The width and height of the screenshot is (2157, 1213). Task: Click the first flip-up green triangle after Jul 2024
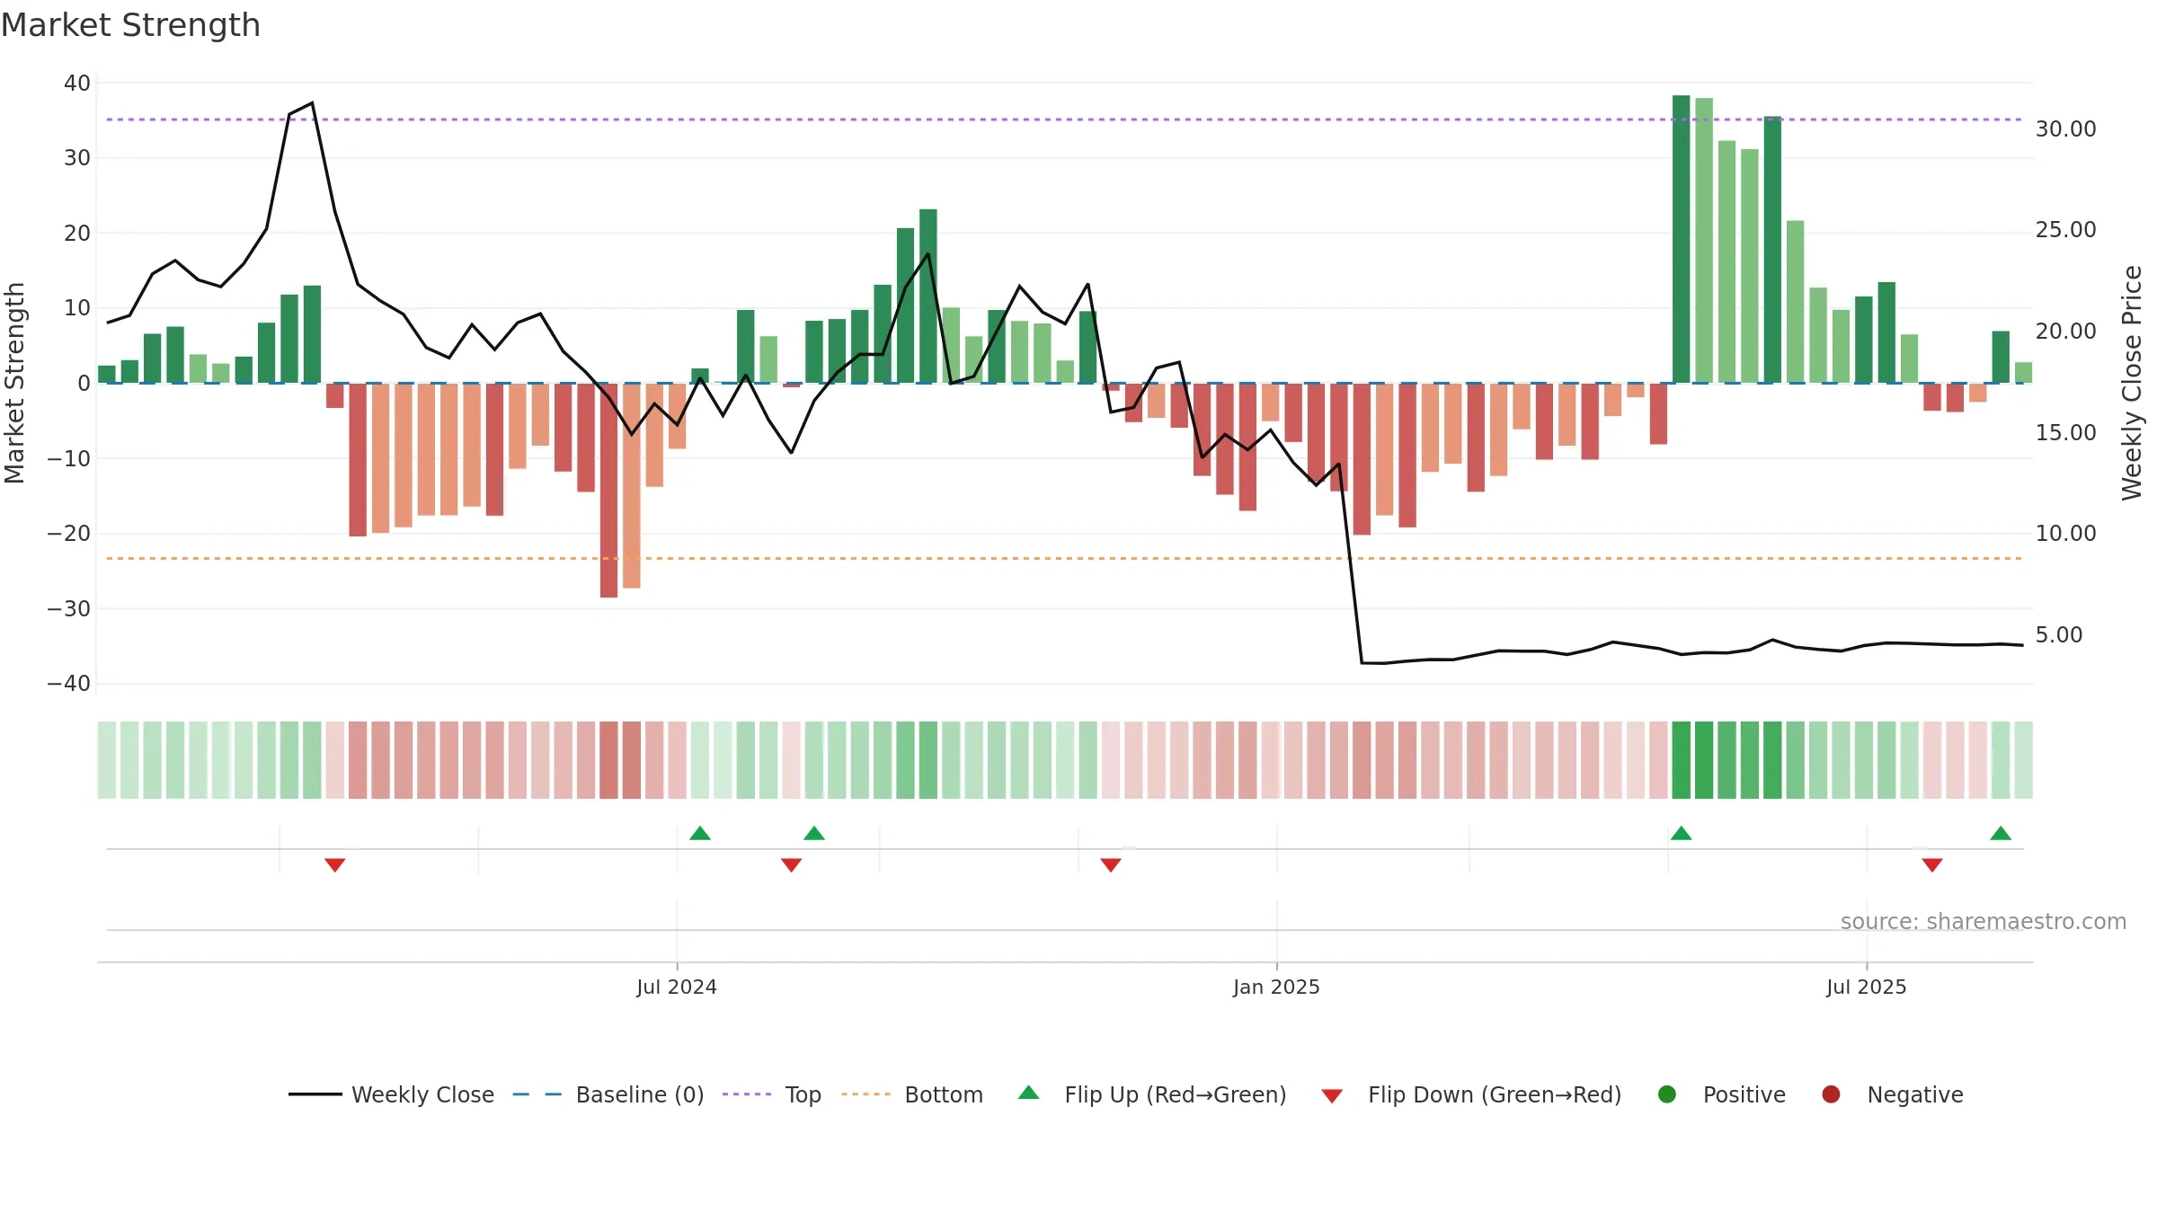pyautogui.click(x=700, y=833)
